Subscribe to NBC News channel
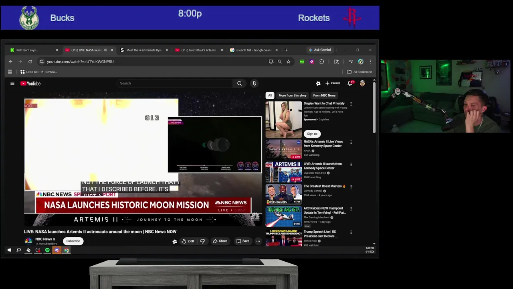 (x=73, y=241)
